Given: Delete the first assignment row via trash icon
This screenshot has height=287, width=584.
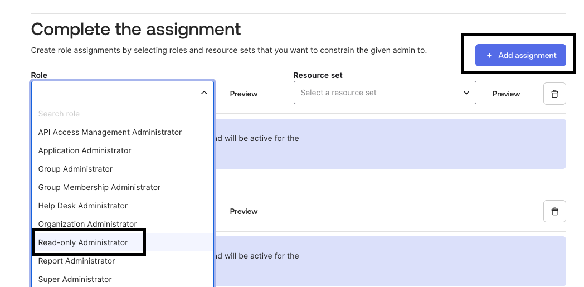Looking at the screenshot, I should [x=554, y=94].
